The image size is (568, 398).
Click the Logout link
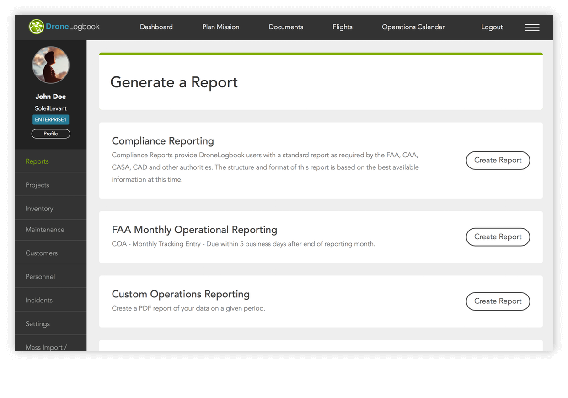tap(492, 27)
